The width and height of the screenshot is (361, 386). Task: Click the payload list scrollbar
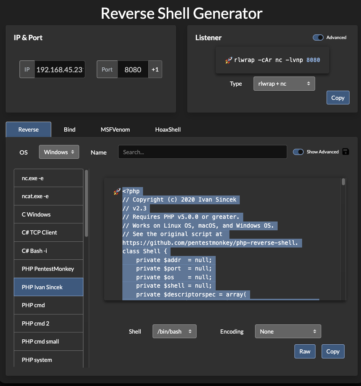tap(86, 203)
